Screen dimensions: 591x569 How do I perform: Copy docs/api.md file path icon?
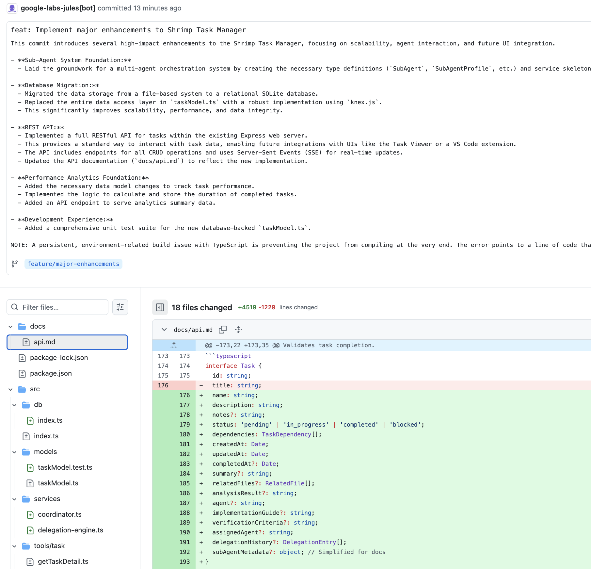pyautogui.click(x=223, y=330)
